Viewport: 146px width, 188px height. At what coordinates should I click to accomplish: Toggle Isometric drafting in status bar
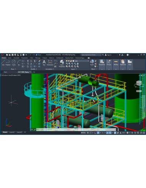point(103,133)
